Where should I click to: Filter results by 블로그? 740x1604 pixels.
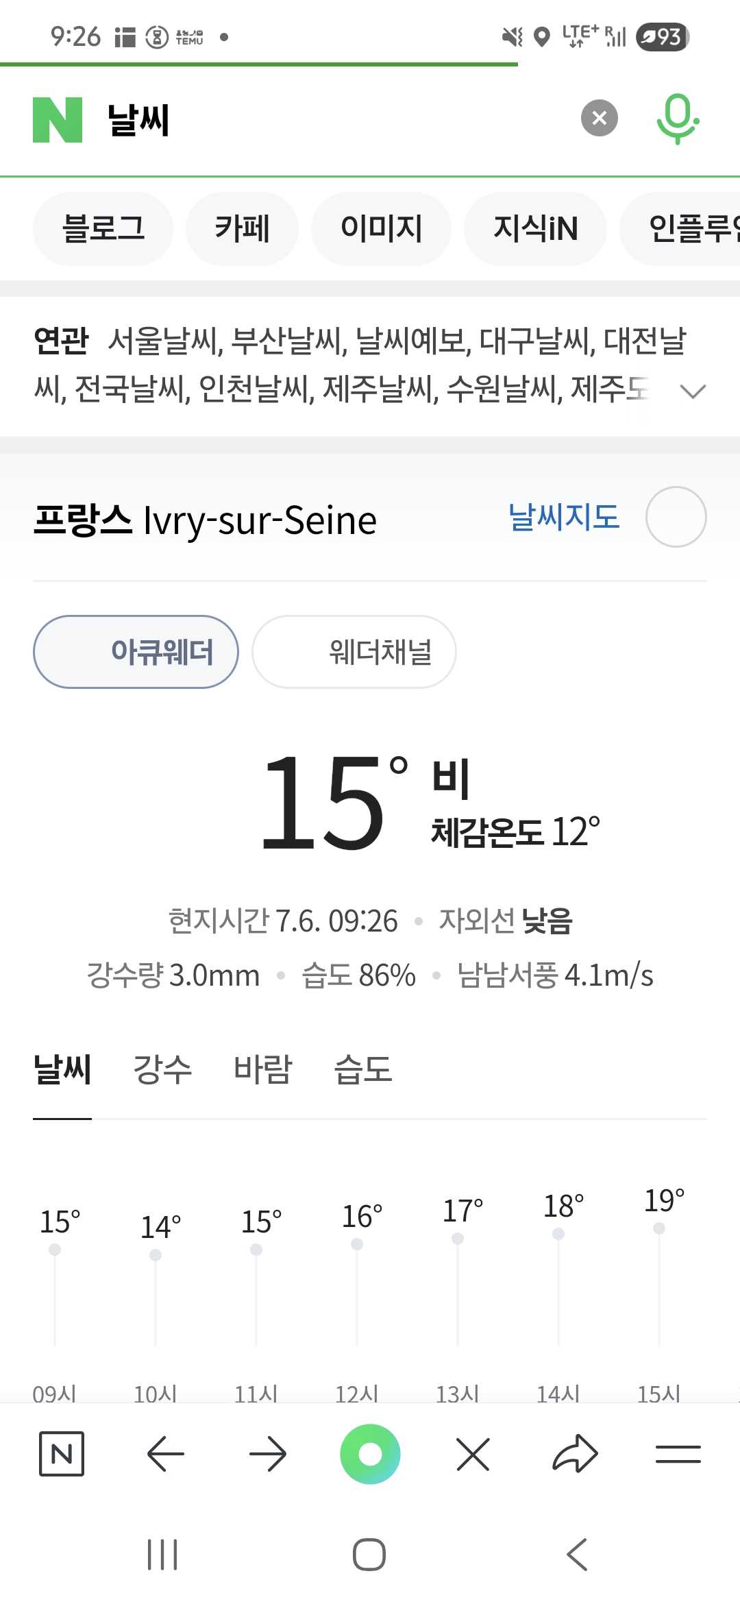[103, 228]
